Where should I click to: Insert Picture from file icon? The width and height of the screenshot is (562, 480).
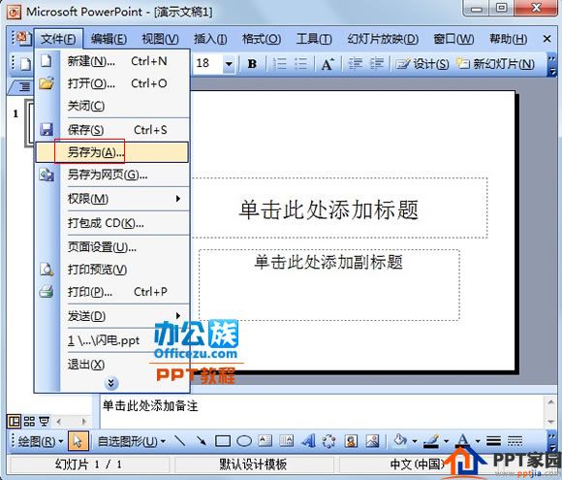pos(372,441)
